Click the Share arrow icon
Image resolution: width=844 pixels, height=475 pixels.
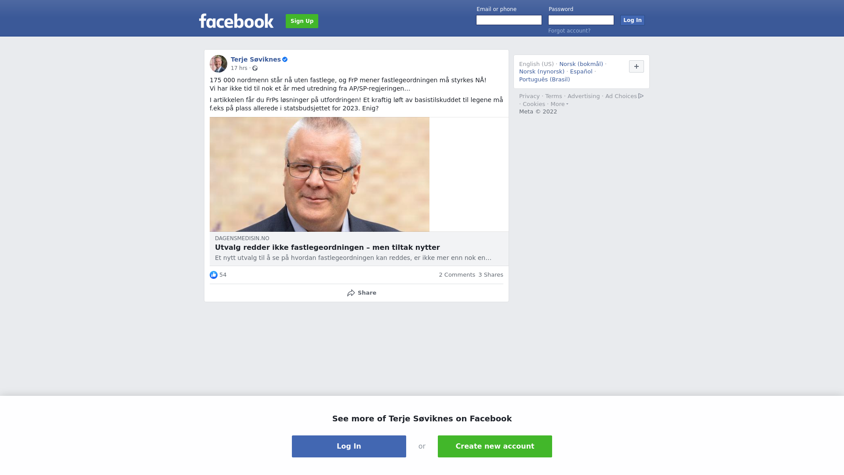pyautogui.click(x=351, y=293)
